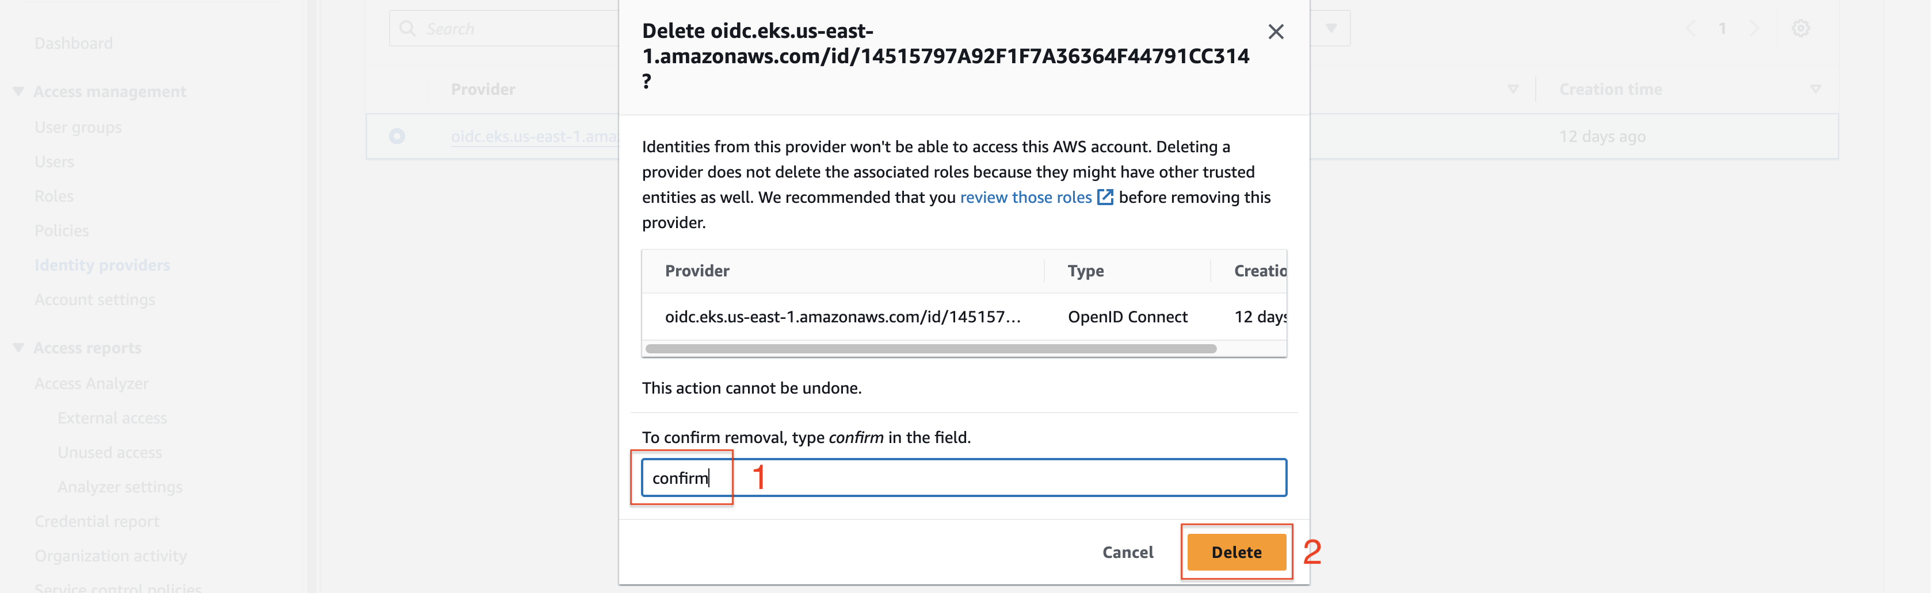The width and height of the screenshot is (1931, 593).
Task: Go to next page chevron
Action: point(1754,29)
